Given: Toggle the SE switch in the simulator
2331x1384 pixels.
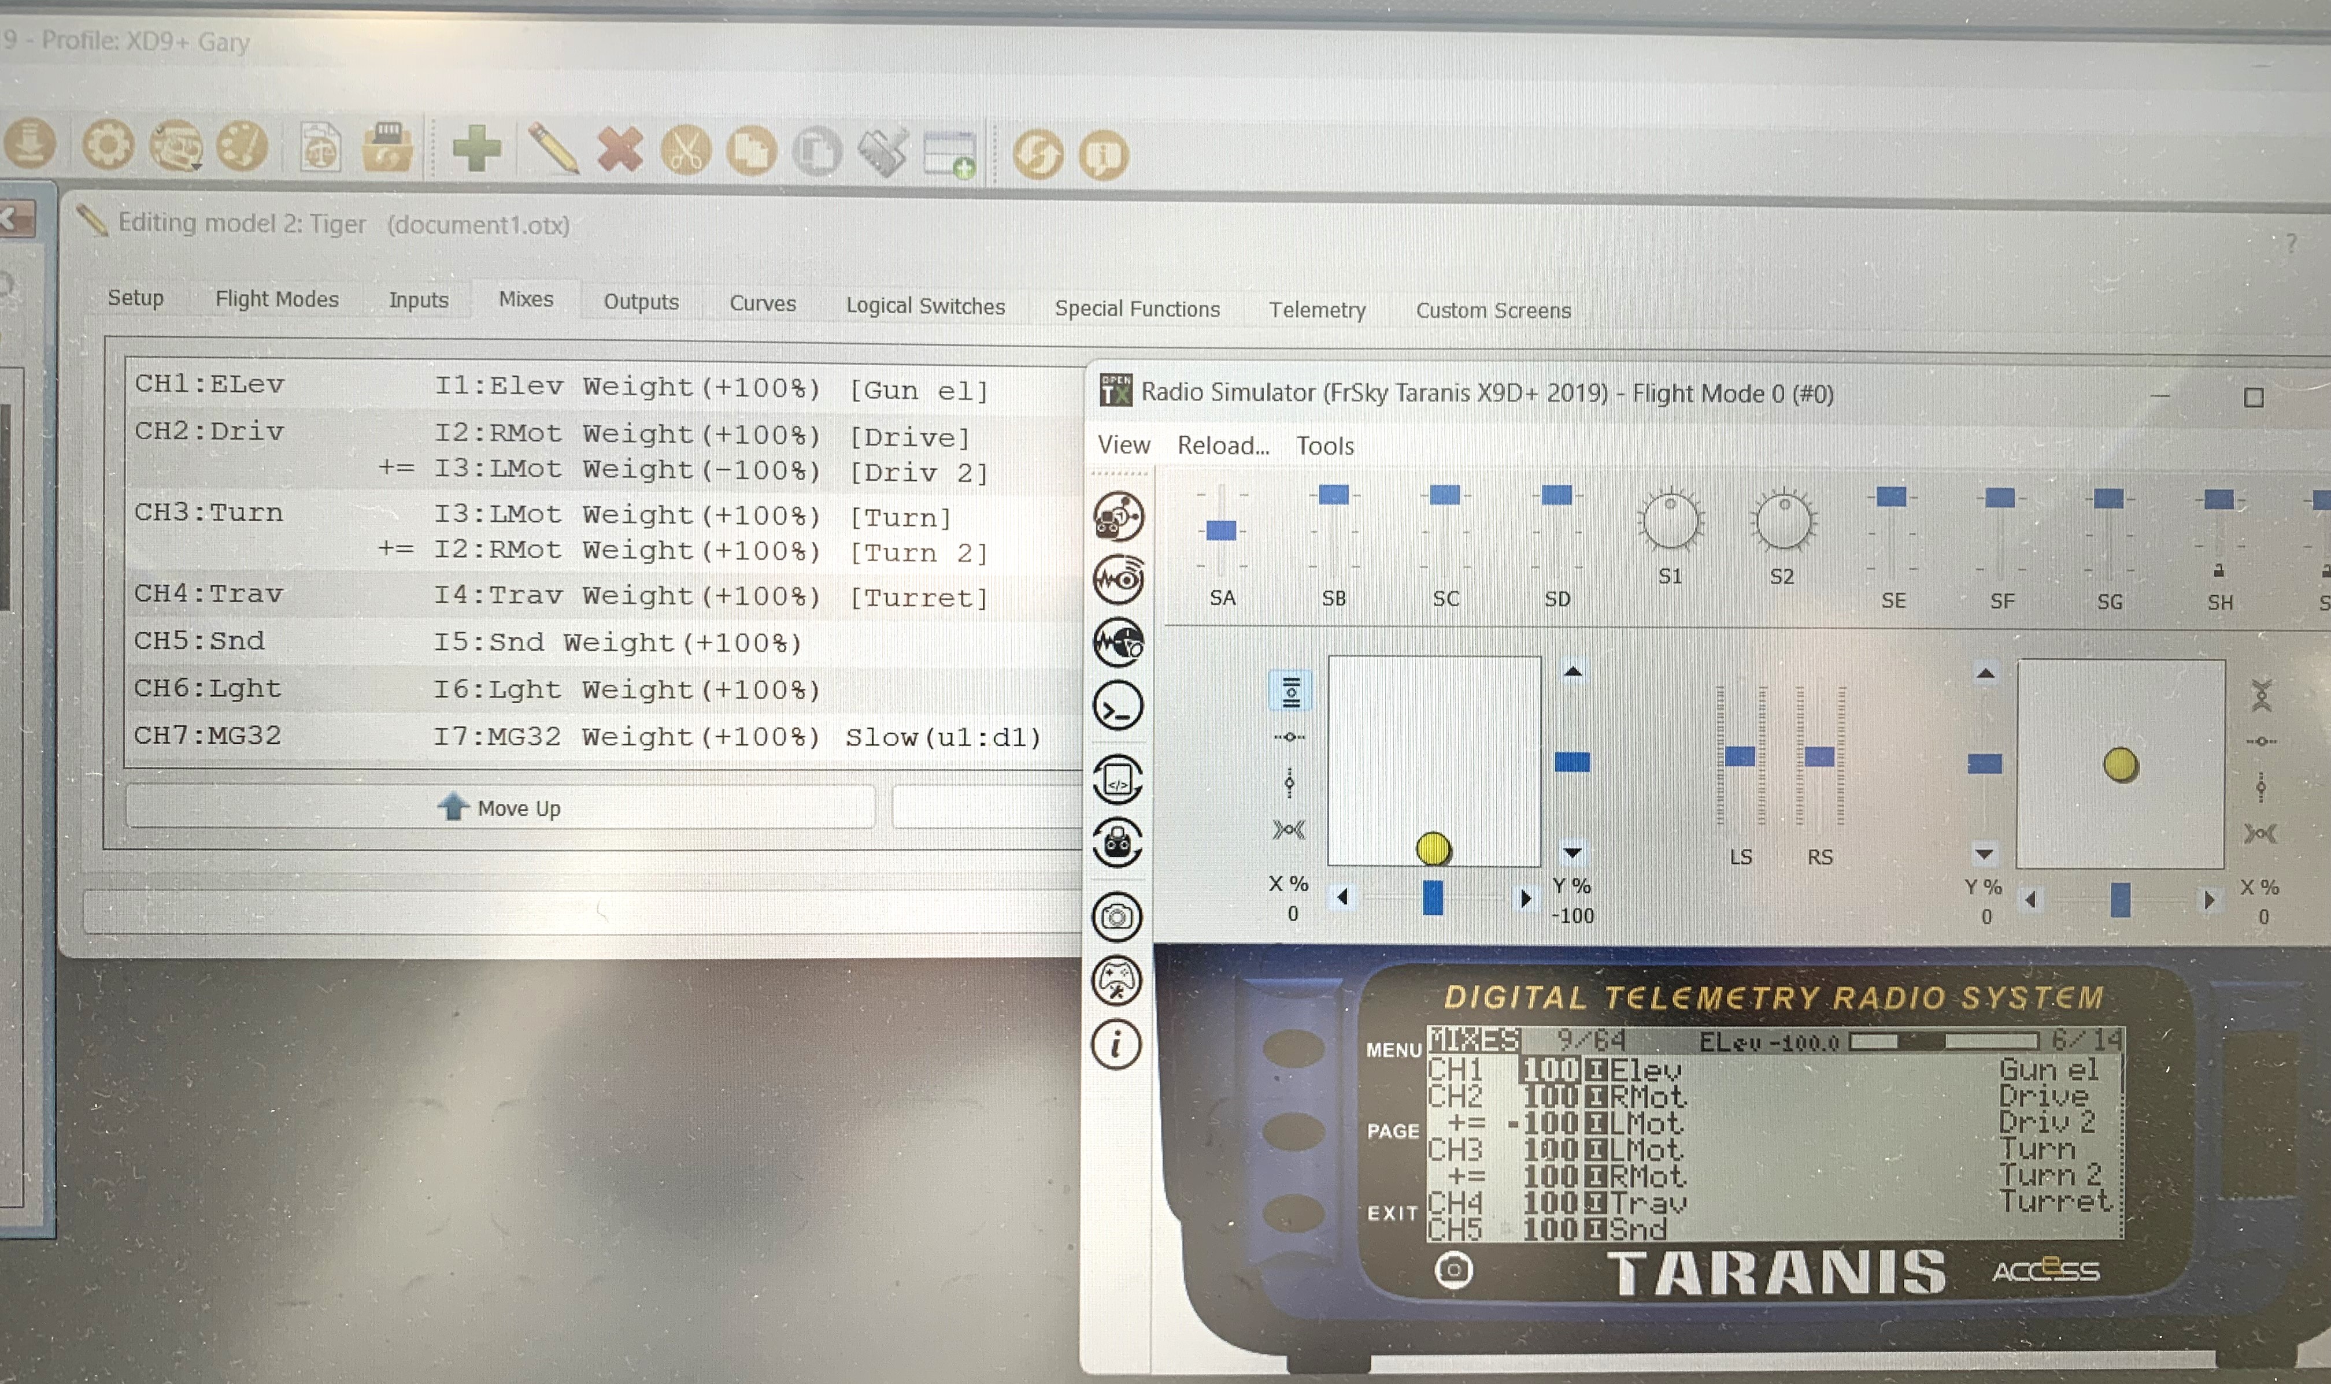Looking at the screenshot, I should coord(1890,535).
